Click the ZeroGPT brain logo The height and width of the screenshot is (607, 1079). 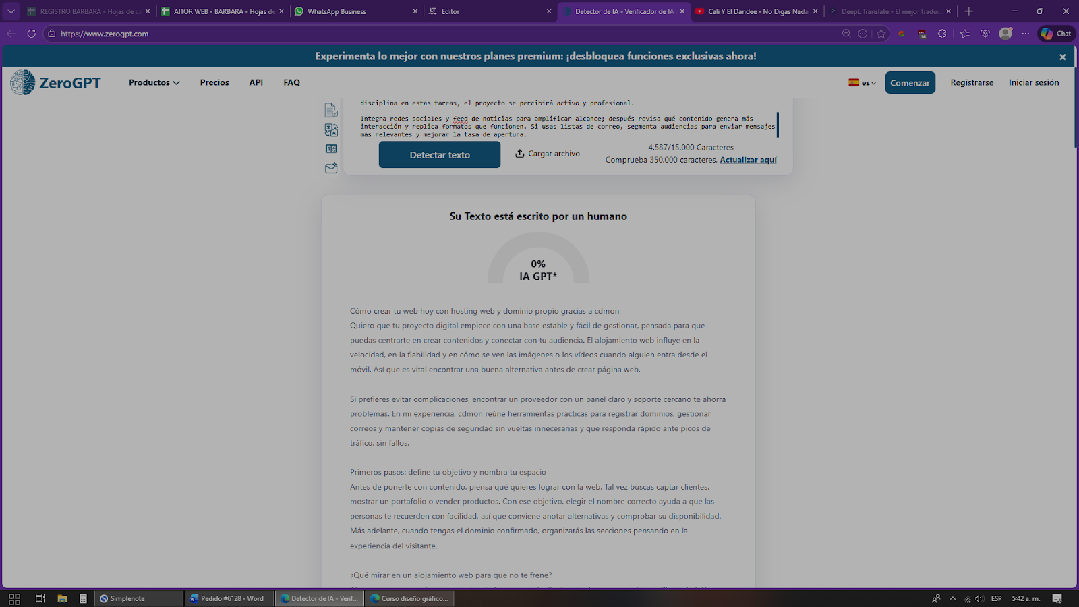point(22,82)
